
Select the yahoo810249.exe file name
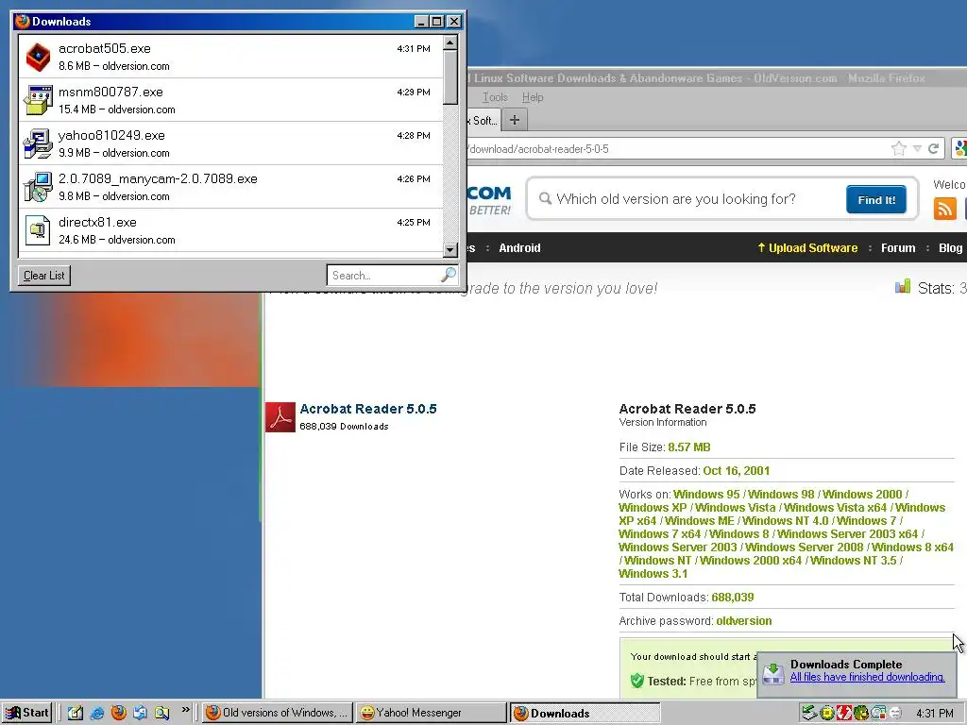tap(111, 136)
